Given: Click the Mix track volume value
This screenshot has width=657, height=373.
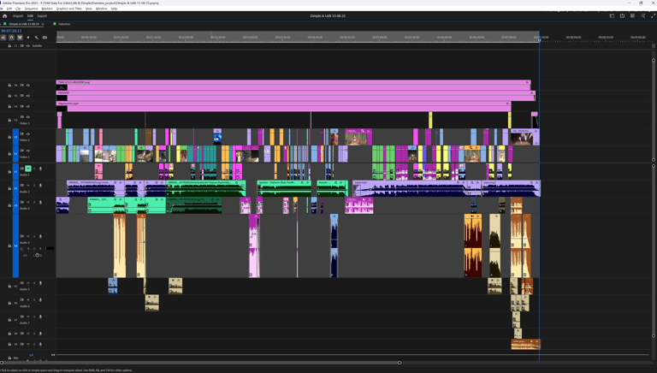Looking at the screenshot, I should pos(31,355).
